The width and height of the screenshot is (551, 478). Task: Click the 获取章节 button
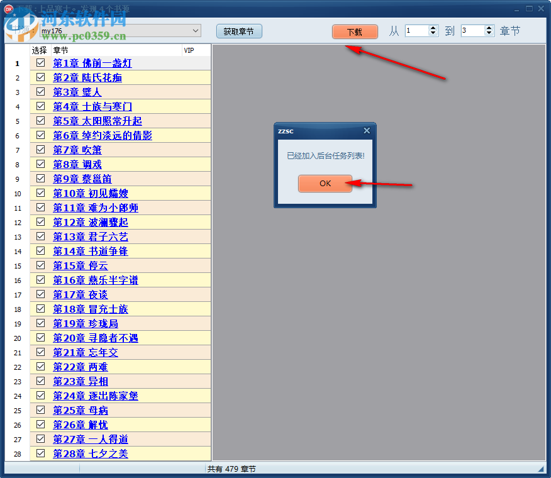coord(239,31)
